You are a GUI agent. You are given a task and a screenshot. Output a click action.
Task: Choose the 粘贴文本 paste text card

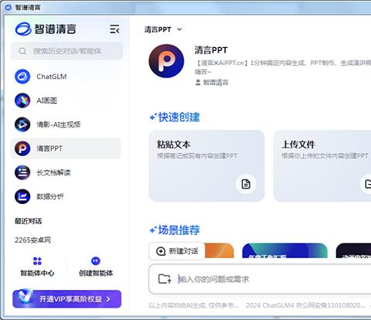[x=206, y=166]
